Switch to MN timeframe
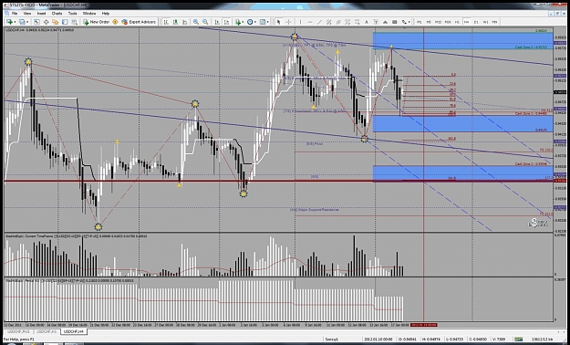 click(494, 22)
